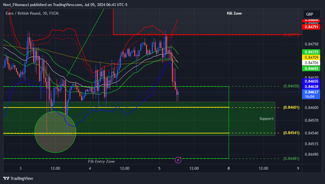
Task: Click the date label 9 on time axis
Action: (x=298, y=168)
